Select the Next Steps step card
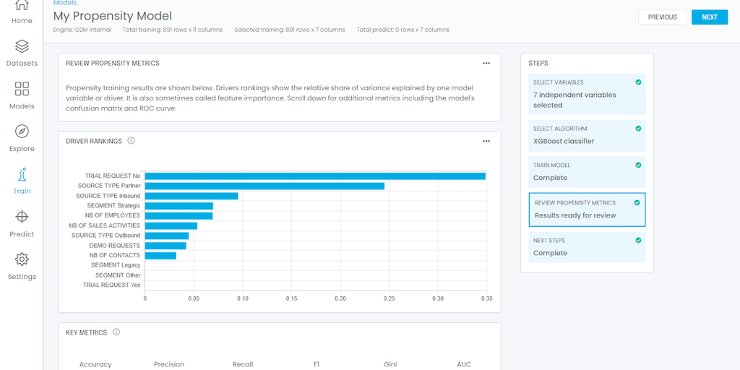 pyautogui.click(x=587, y=247)
